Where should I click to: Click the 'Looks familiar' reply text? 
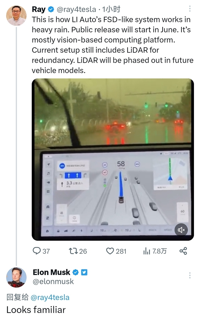coord(36,309)
